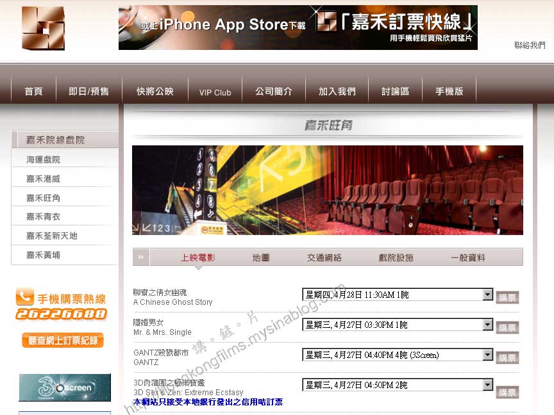Switch to the 地圖 tab
The height and width of the screenshot is (415, 554).
click(261, 257)
